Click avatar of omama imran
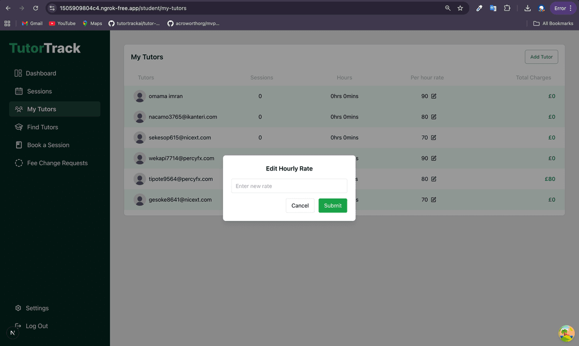 pos(139,96)
